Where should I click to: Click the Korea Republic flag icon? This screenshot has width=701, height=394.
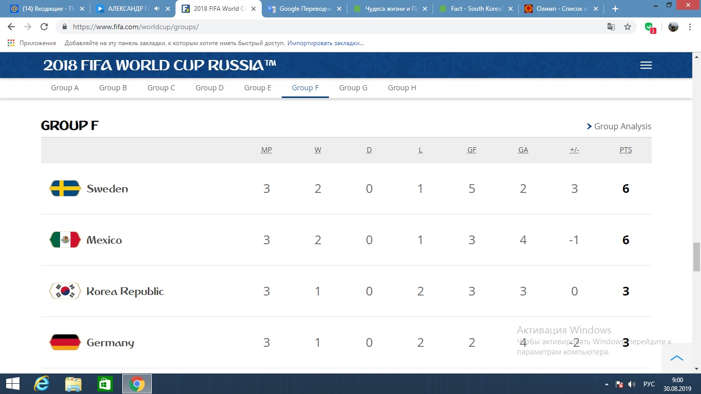pos(65,291)
